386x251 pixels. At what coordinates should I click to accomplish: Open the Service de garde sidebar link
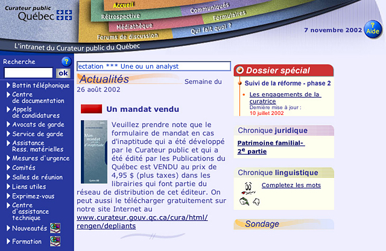pyautogui.click(x=37, y=134)
